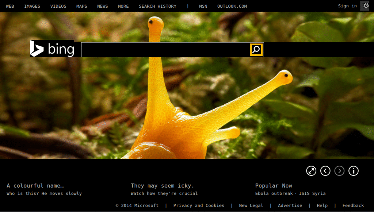Visit OUTLOOK.COM from the top bar
374x216 pixels.
pyautogui.click(x=232, y=6)
